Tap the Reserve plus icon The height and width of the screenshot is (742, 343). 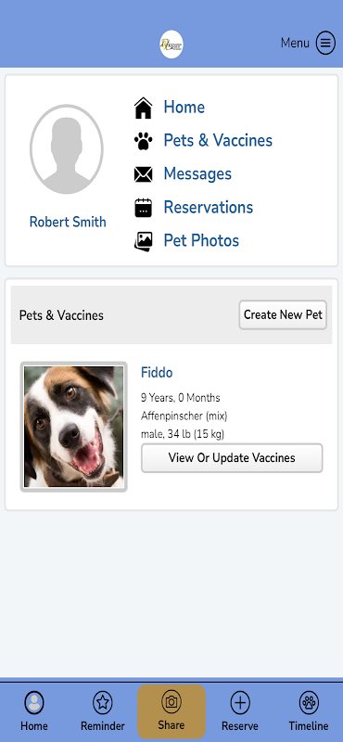pos(240,703)
